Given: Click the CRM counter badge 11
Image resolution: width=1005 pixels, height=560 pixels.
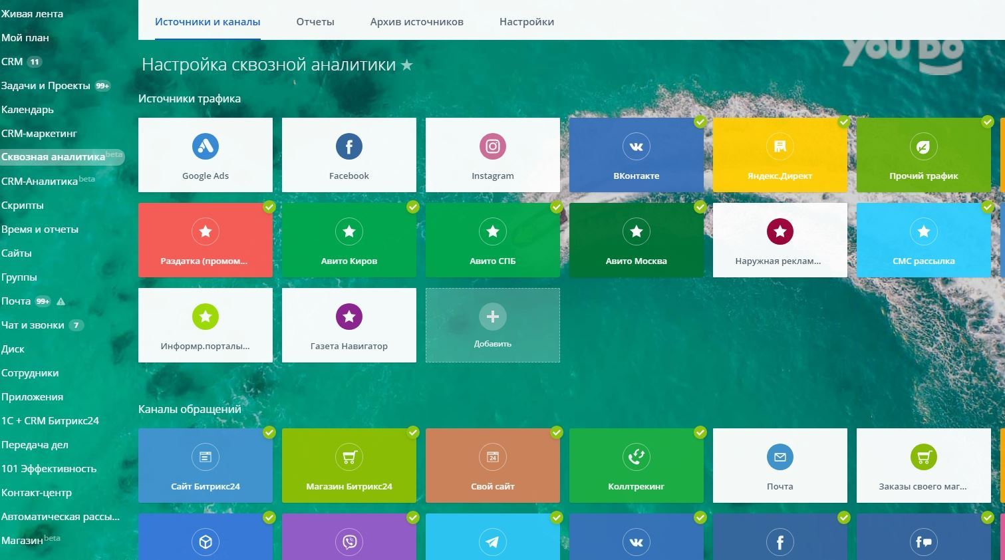Looking at the screenshot, I should tap(35, 62).
